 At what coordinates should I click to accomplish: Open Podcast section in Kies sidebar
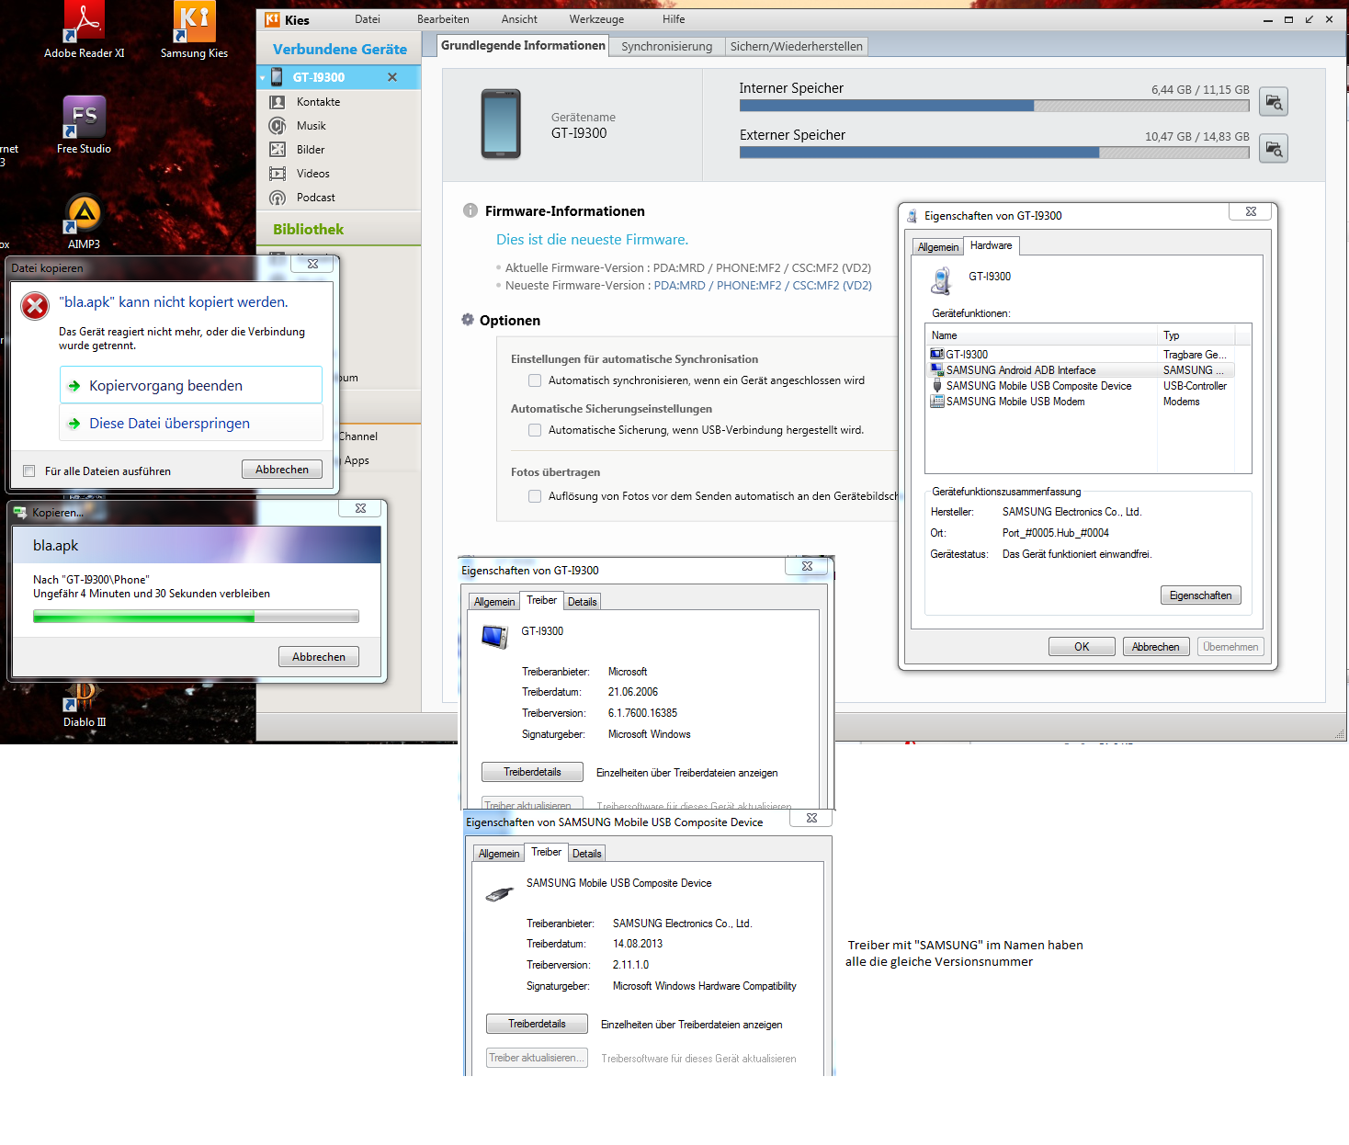pyautogui.click(x=315, y=198)
